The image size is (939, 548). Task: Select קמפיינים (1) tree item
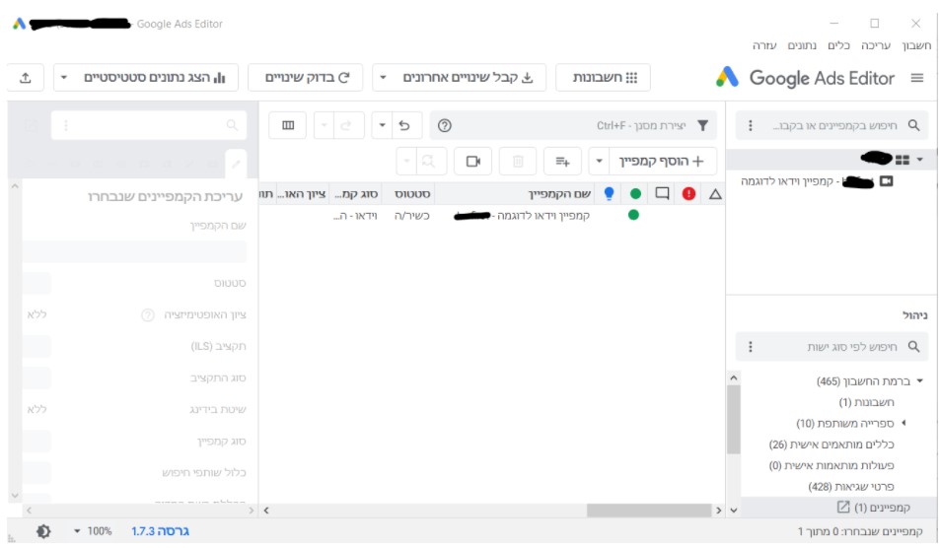(882, 508)
